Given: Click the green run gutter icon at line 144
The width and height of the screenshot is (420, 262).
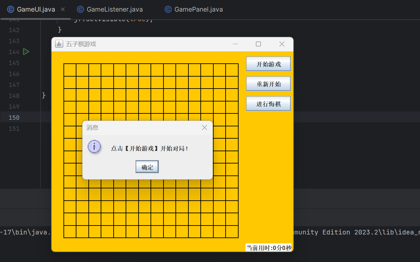Looking at the screenshot, I should [26, 52].
